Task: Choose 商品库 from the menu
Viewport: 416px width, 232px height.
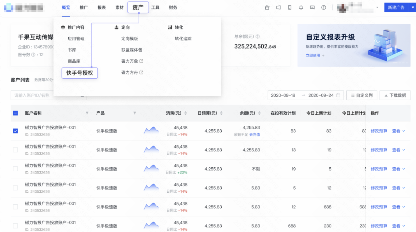Action: (74, 61)
